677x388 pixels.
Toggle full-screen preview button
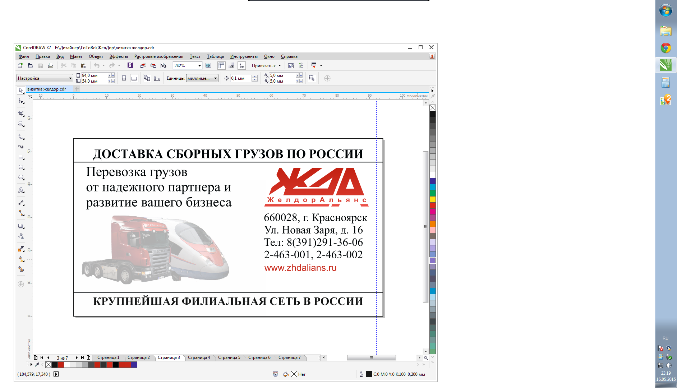[x=208, y=65]
